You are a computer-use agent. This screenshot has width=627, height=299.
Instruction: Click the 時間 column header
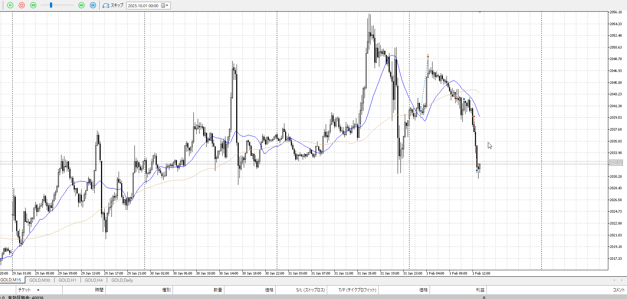coord(99,290)
